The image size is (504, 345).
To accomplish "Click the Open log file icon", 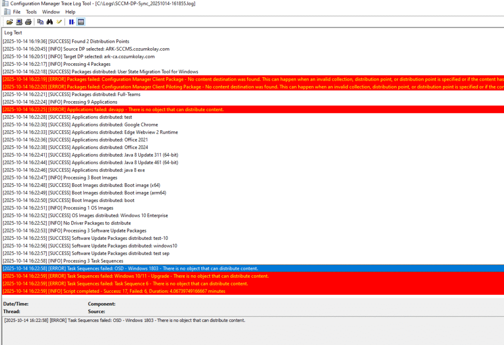I will [x=9, y=22].
